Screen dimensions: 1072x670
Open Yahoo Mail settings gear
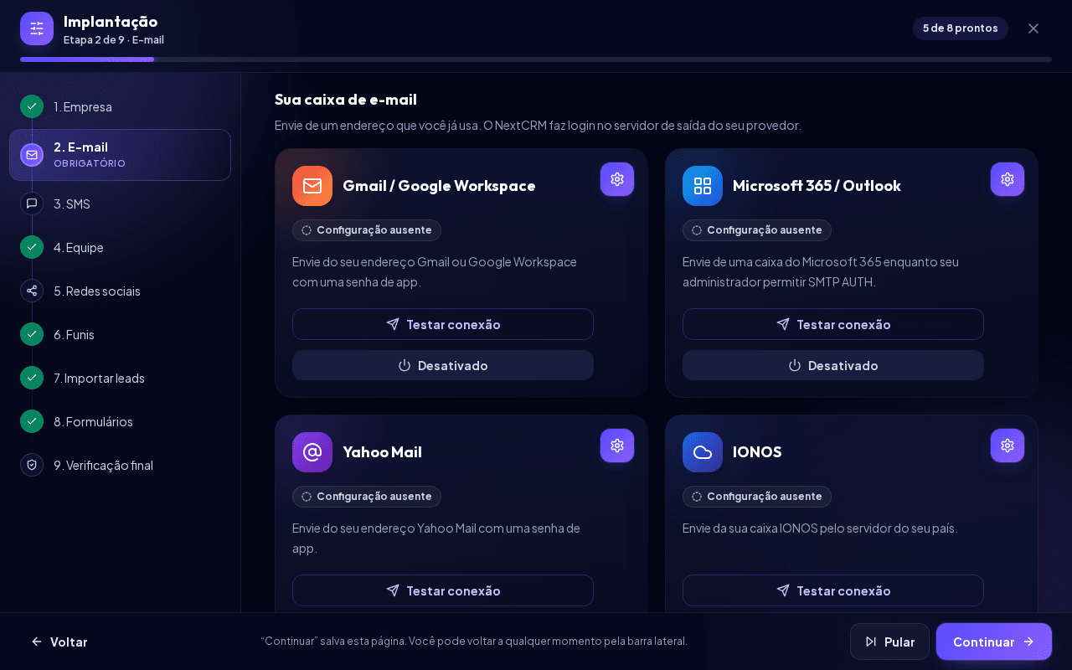(x=617, y=446)
